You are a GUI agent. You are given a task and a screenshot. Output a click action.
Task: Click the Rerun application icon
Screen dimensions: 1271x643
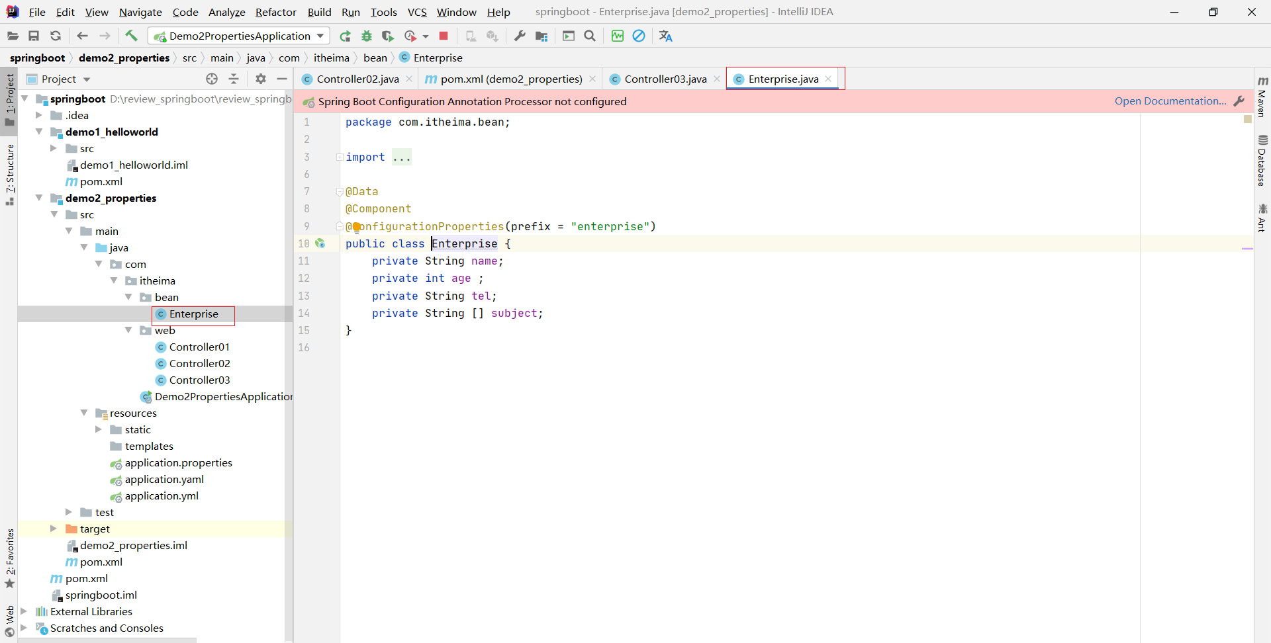pos(345,36)
